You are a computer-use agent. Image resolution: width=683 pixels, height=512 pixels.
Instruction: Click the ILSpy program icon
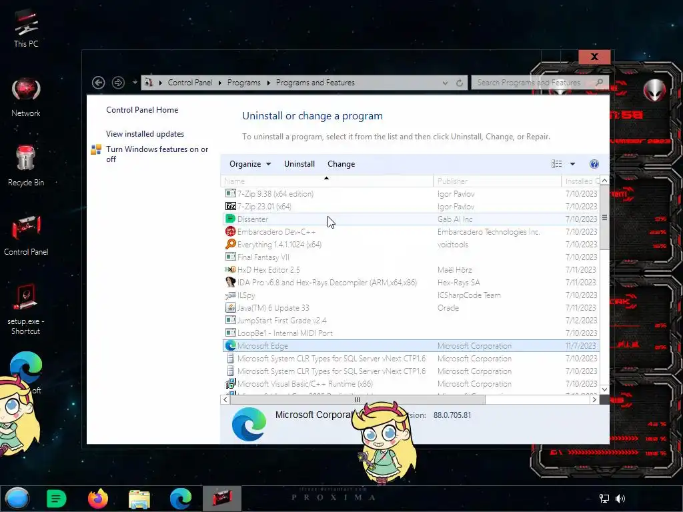tap(230, 295)
